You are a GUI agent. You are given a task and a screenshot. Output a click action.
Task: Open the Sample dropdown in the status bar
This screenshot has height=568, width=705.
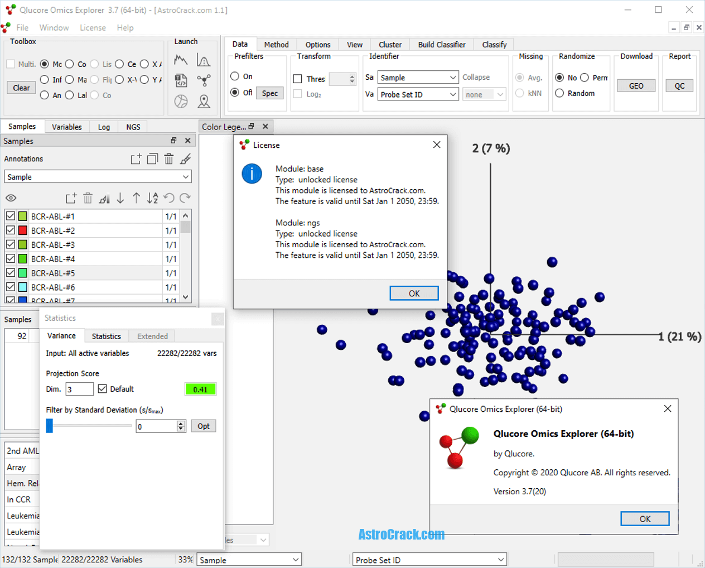pyautogui.click(x=249, y=560)
